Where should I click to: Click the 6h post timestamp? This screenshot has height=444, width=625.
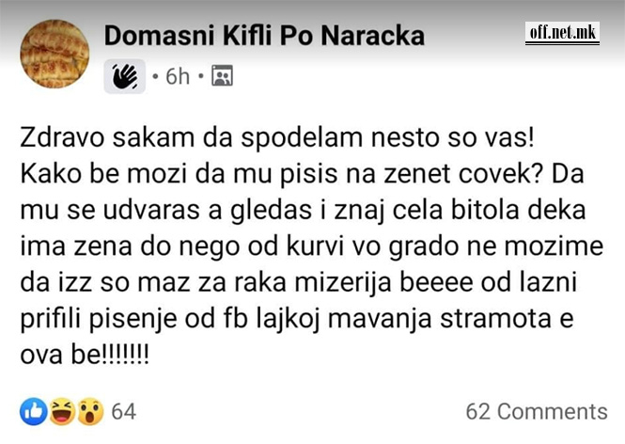[x=177, y=76]
